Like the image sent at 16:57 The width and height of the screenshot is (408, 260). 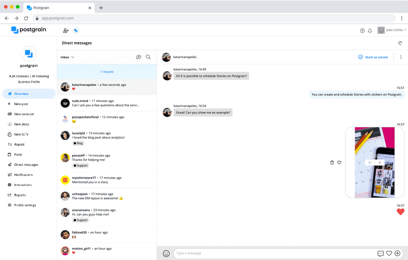[339, 162]
